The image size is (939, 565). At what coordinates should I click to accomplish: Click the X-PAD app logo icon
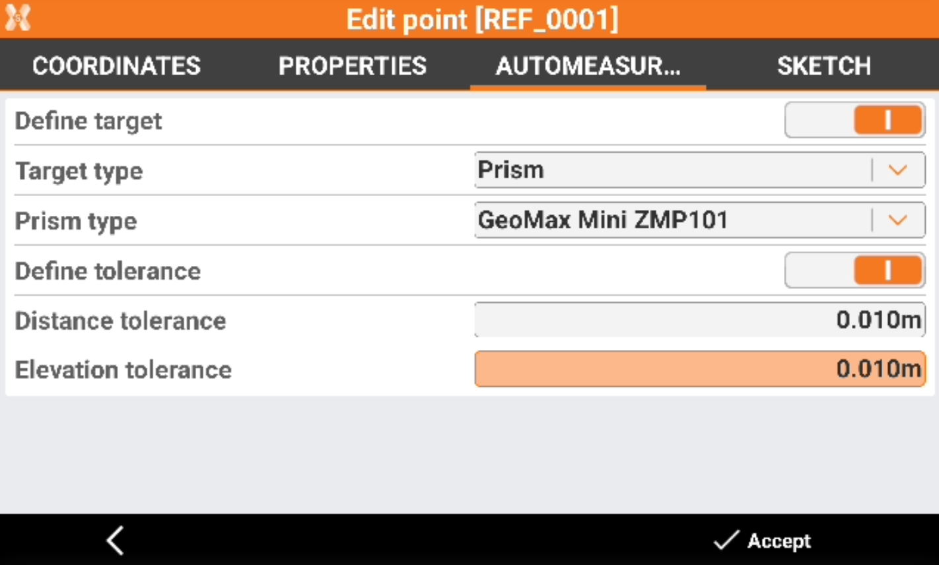(x=18, y=18)
